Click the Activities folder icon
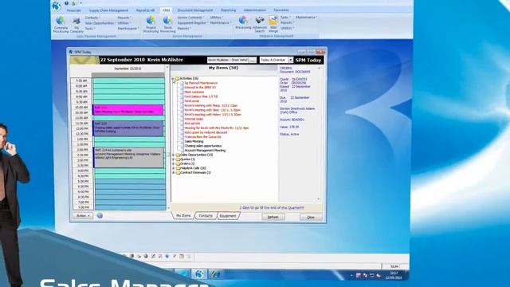The height and width of the screenshot is (287, 510). coord(177,78)
